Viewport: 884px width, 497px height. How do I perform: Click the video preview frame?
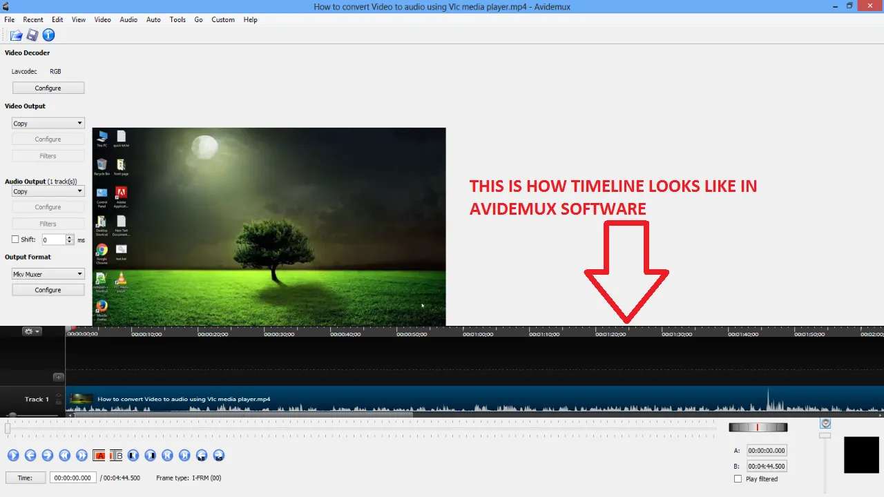[269, 226]
